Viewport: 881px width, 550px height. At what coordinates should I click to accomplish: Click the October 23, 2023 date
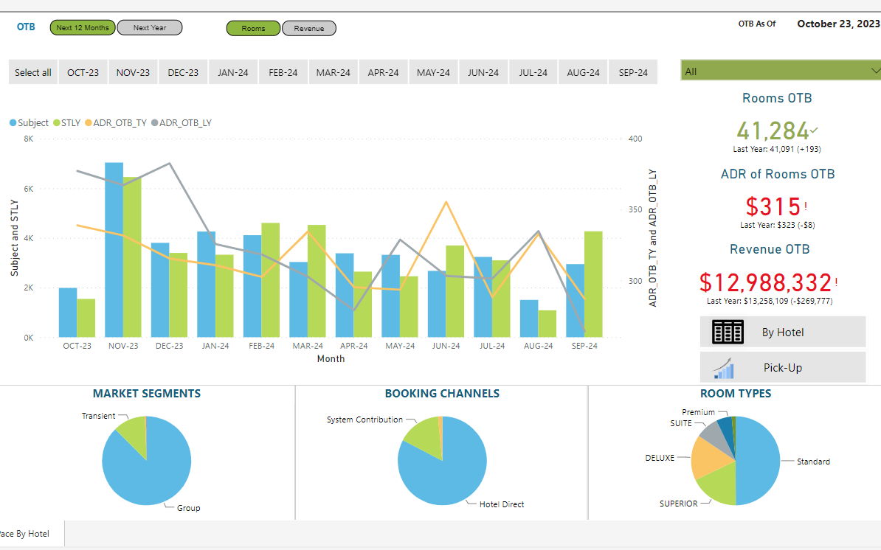[838, 24]
